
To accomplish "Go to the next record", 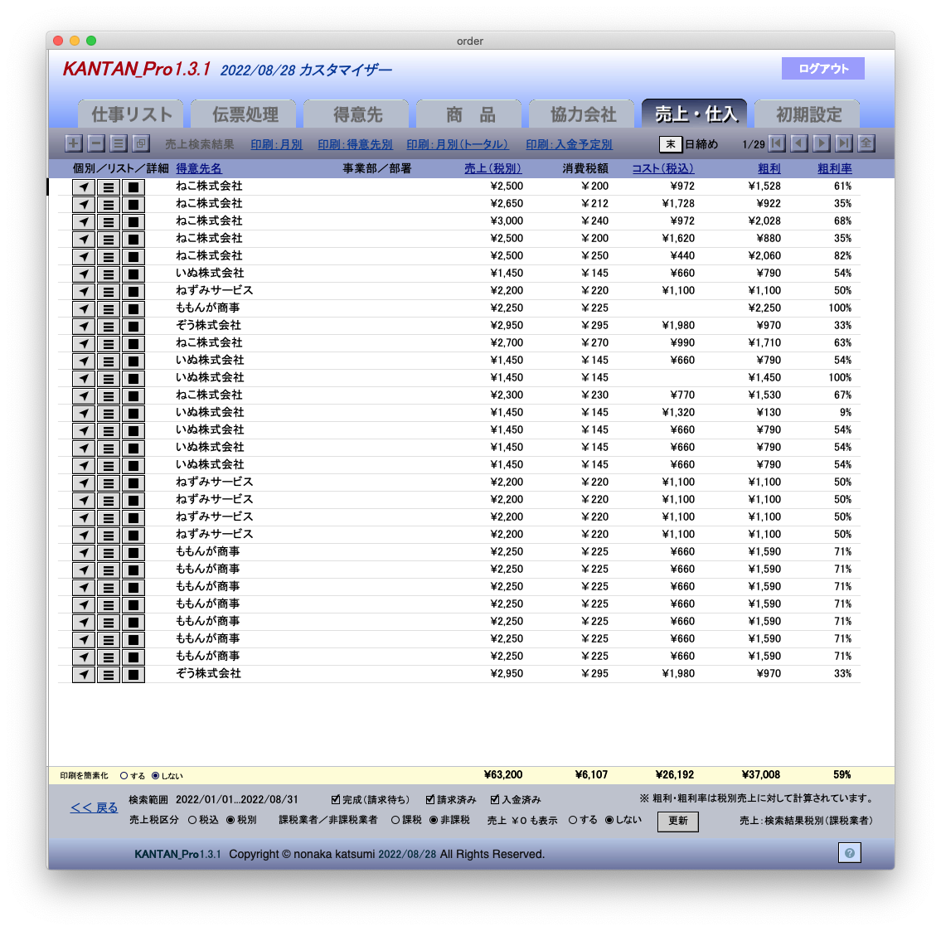I will click(x=822, y=143).
